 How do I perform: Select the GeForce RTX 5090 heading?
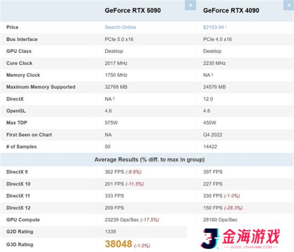point(133,11)
